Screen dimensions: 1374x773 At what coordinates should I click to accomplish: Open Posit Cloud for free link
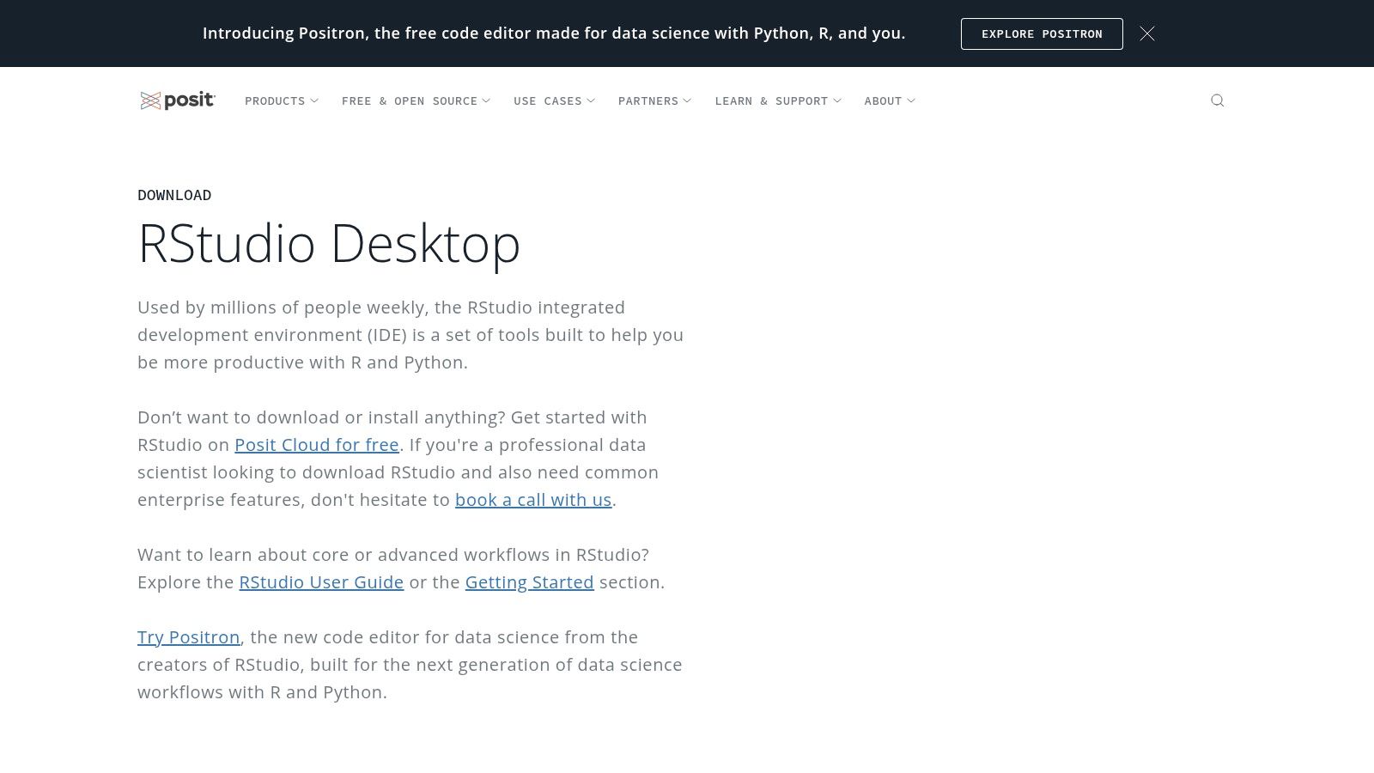[x=317, y=445]
